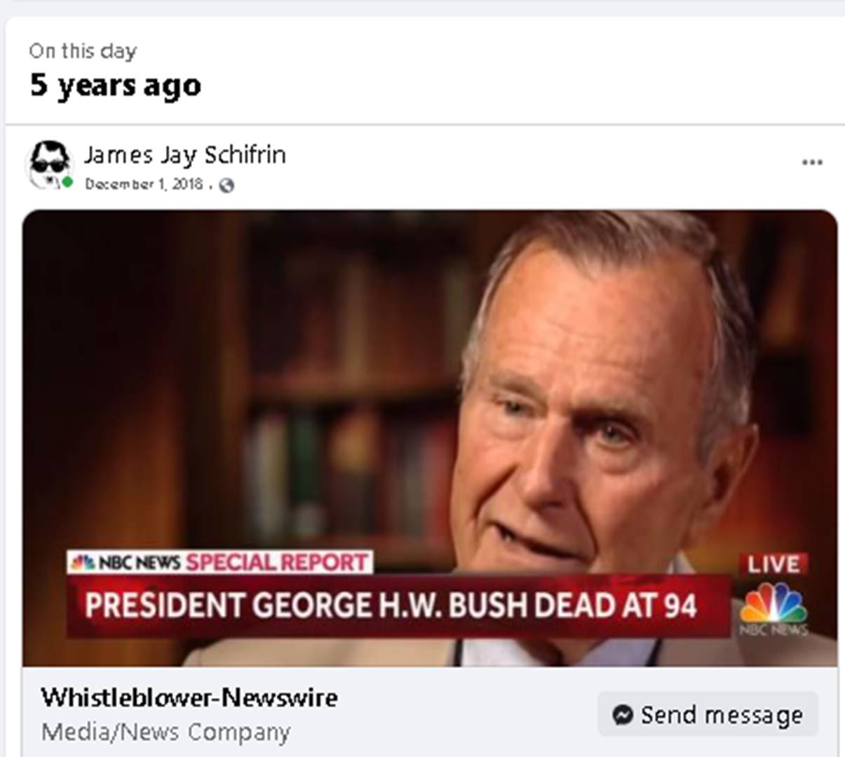Click the Media/News Company label
845x757 pixels.
165,732
